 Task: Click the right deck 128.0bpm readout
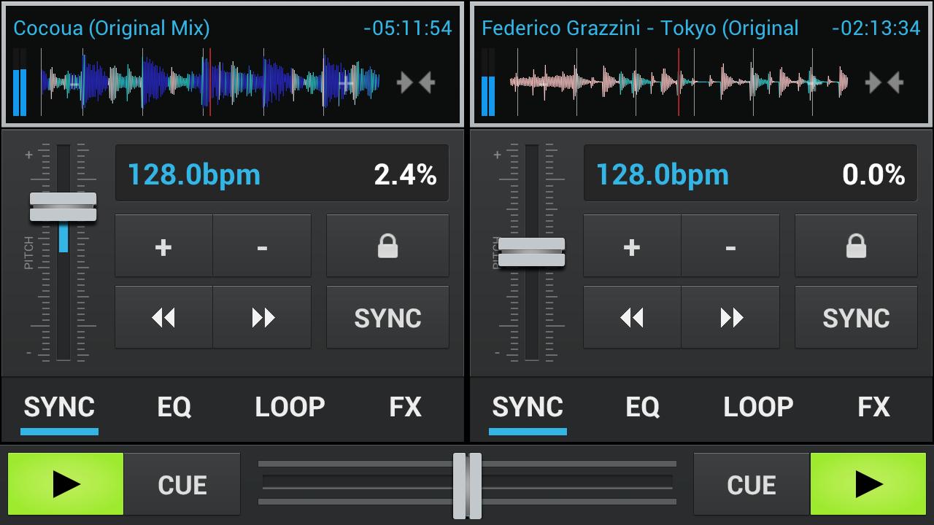point(663,175)
